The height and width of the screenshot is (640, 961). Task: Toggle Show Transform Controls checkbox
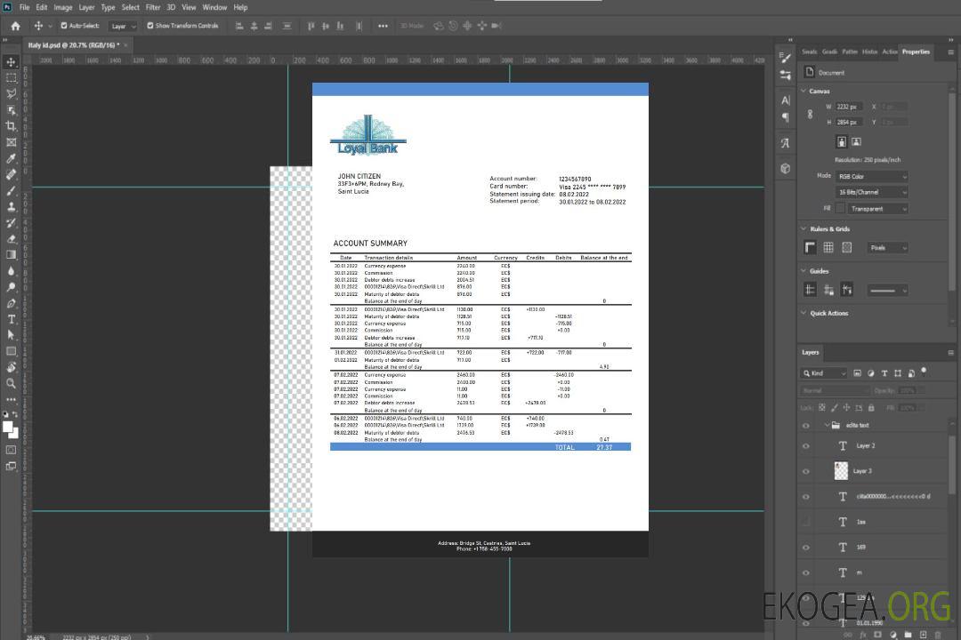pos(149,26)
